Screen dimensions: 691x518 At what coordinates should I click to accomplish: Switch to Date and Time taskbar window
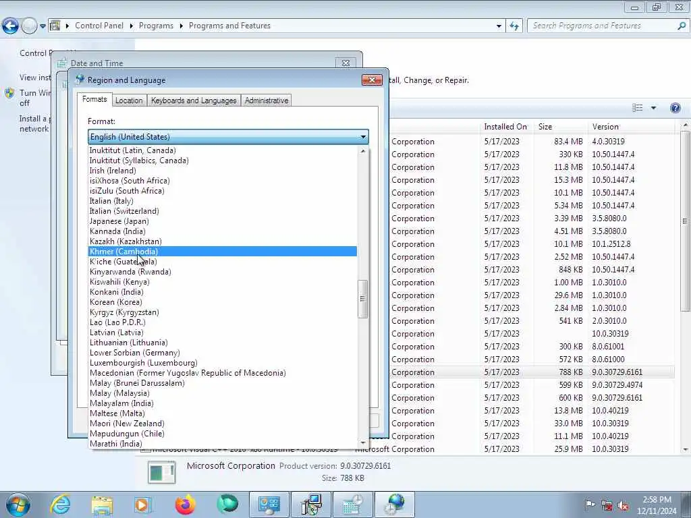click(x=352, y=505)
